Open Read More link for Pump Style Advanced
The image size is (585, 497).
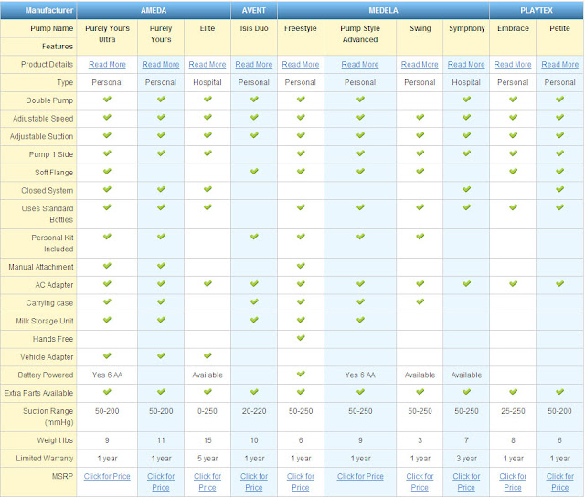click(x=360, y=65)
